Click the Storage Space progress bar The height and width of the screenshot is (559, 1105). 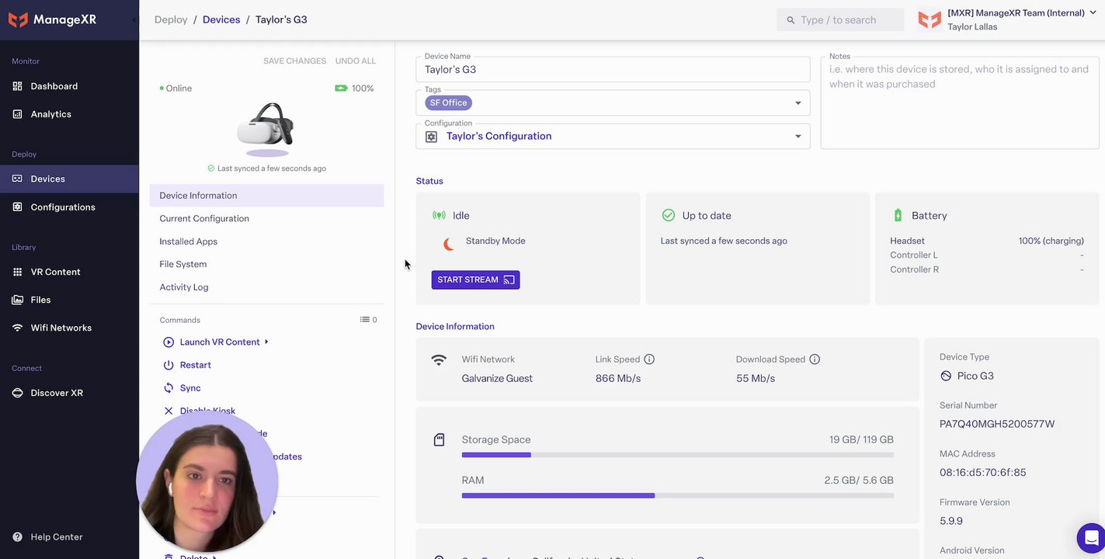coord(677,455)
